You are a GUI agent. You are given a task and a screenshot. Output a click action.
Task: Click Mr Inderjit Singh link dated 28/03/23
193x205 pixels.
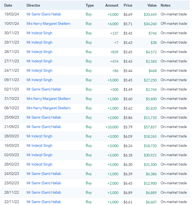pos(39,136)
